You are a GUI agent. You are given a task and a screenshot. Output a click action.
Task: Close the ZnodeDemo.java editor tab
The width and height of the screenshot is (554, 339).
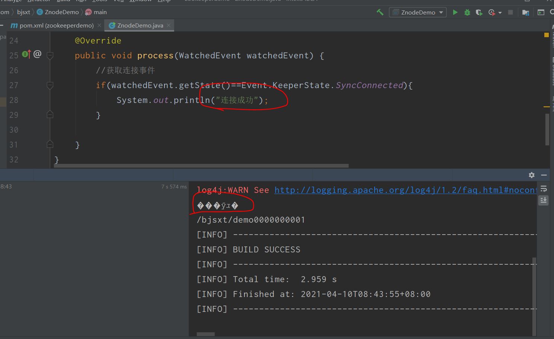pos(169,25)
